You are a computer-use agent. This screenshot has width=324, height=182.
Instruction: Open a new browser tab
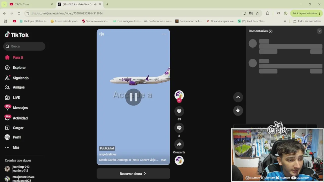pyautogui.click(x=107, y=4)
